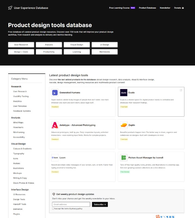Click the Pichon by Icons8 logo icon

124,158
